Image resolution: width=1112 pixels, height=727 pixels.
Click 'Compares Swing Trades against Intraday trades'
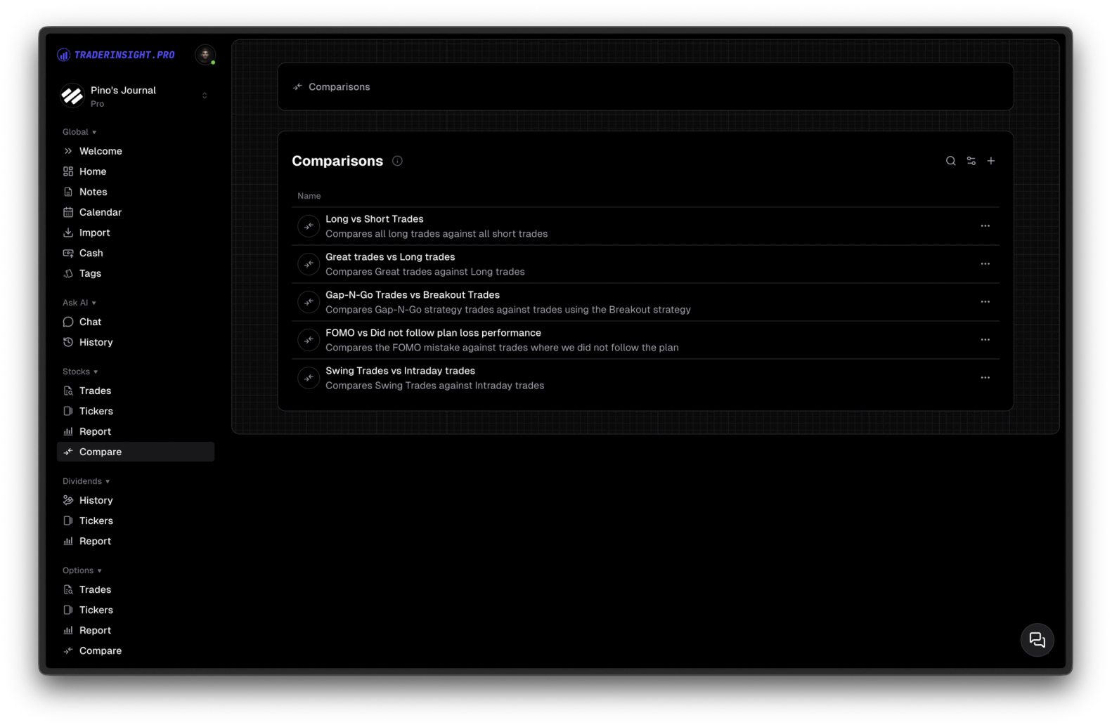click(434, 386)
